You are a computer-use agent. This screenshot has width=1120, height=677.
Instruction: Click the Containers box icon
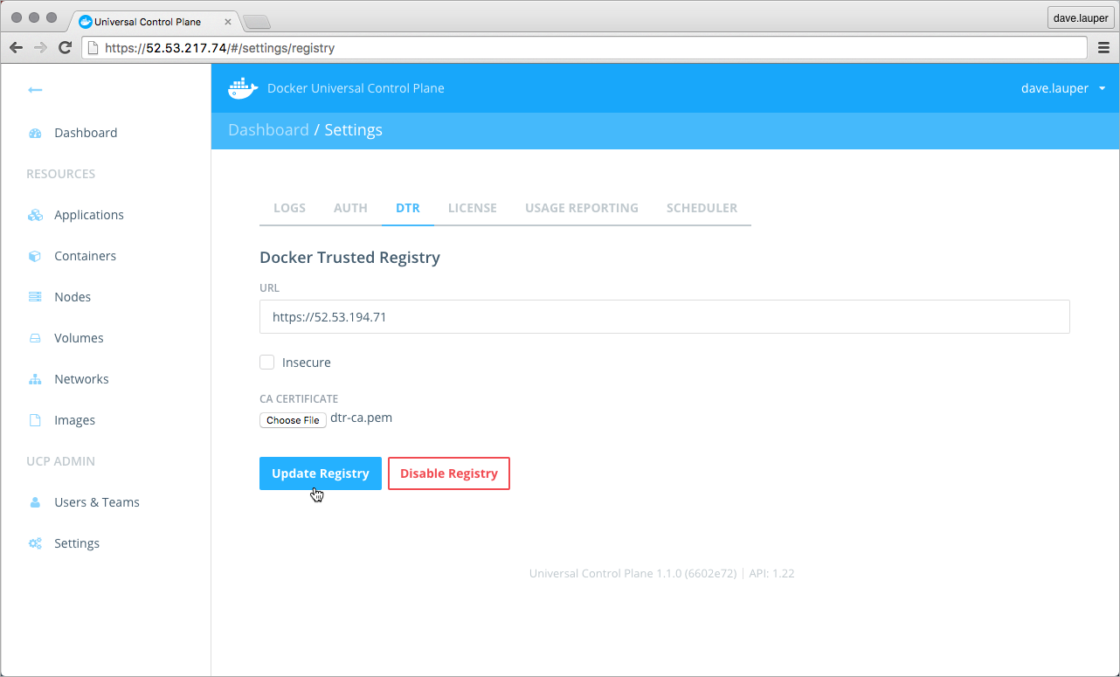pos(35,256)
